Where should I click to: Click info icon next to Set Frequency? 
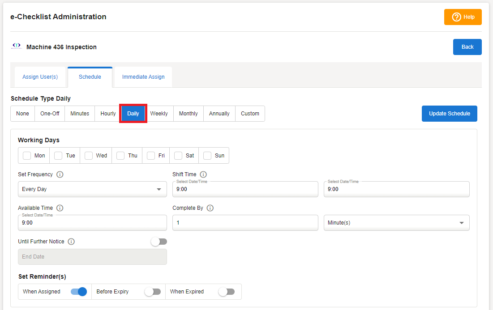coord(60,174)
